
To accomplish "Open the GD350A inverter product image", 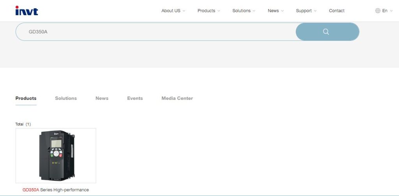I will point(56,155).
